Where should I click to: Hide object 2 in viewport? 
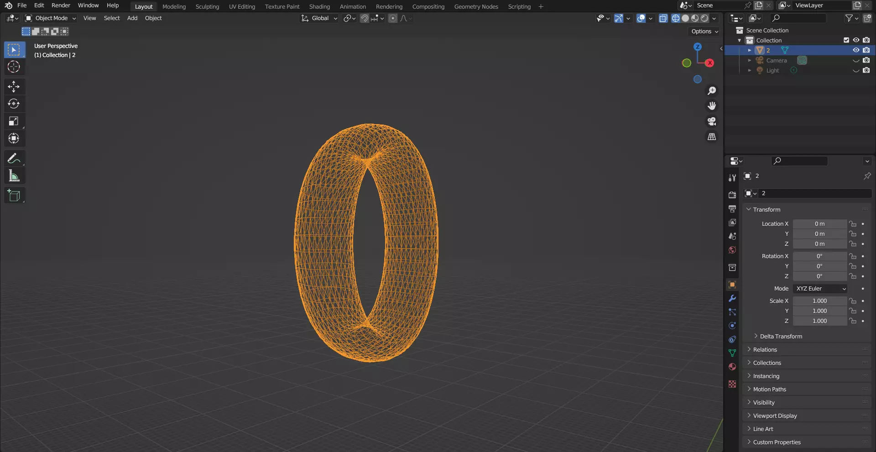pyautogui.click(x=856, y=50)
